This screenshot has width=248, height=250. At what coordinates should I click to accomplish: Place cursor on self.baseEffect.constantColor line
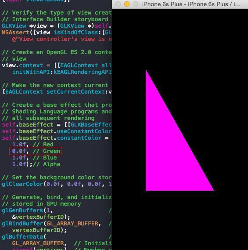click(x=55, y=138)
